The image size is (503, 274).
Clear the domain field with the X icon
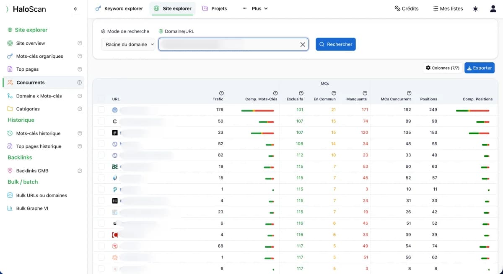pyautogui.click(x=303, y=44)
